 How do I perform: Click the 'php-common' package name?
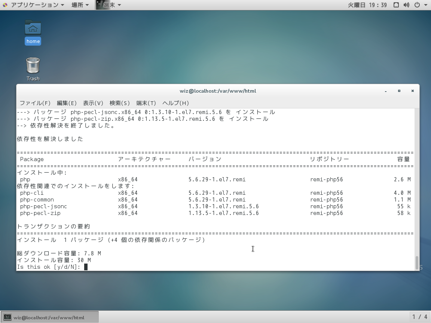coord(37,199)
